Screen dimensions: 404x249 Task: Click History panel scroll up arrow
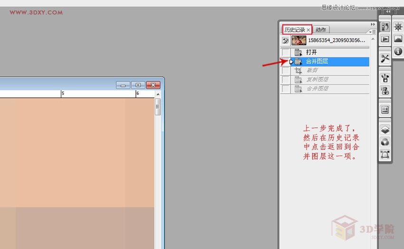[373, 39]
